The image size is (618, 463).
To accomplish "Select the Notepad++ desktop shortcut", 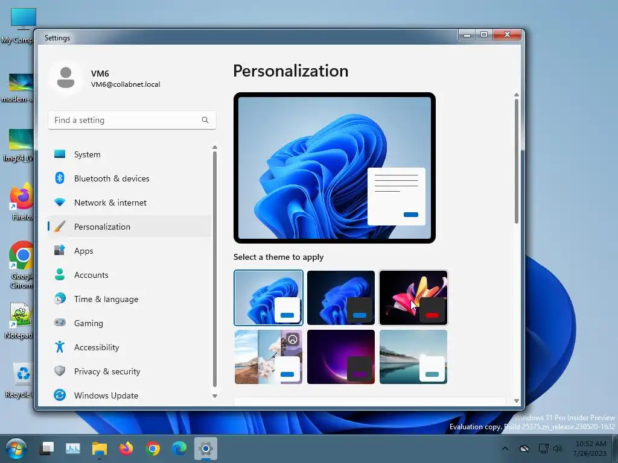I will 20,320.
